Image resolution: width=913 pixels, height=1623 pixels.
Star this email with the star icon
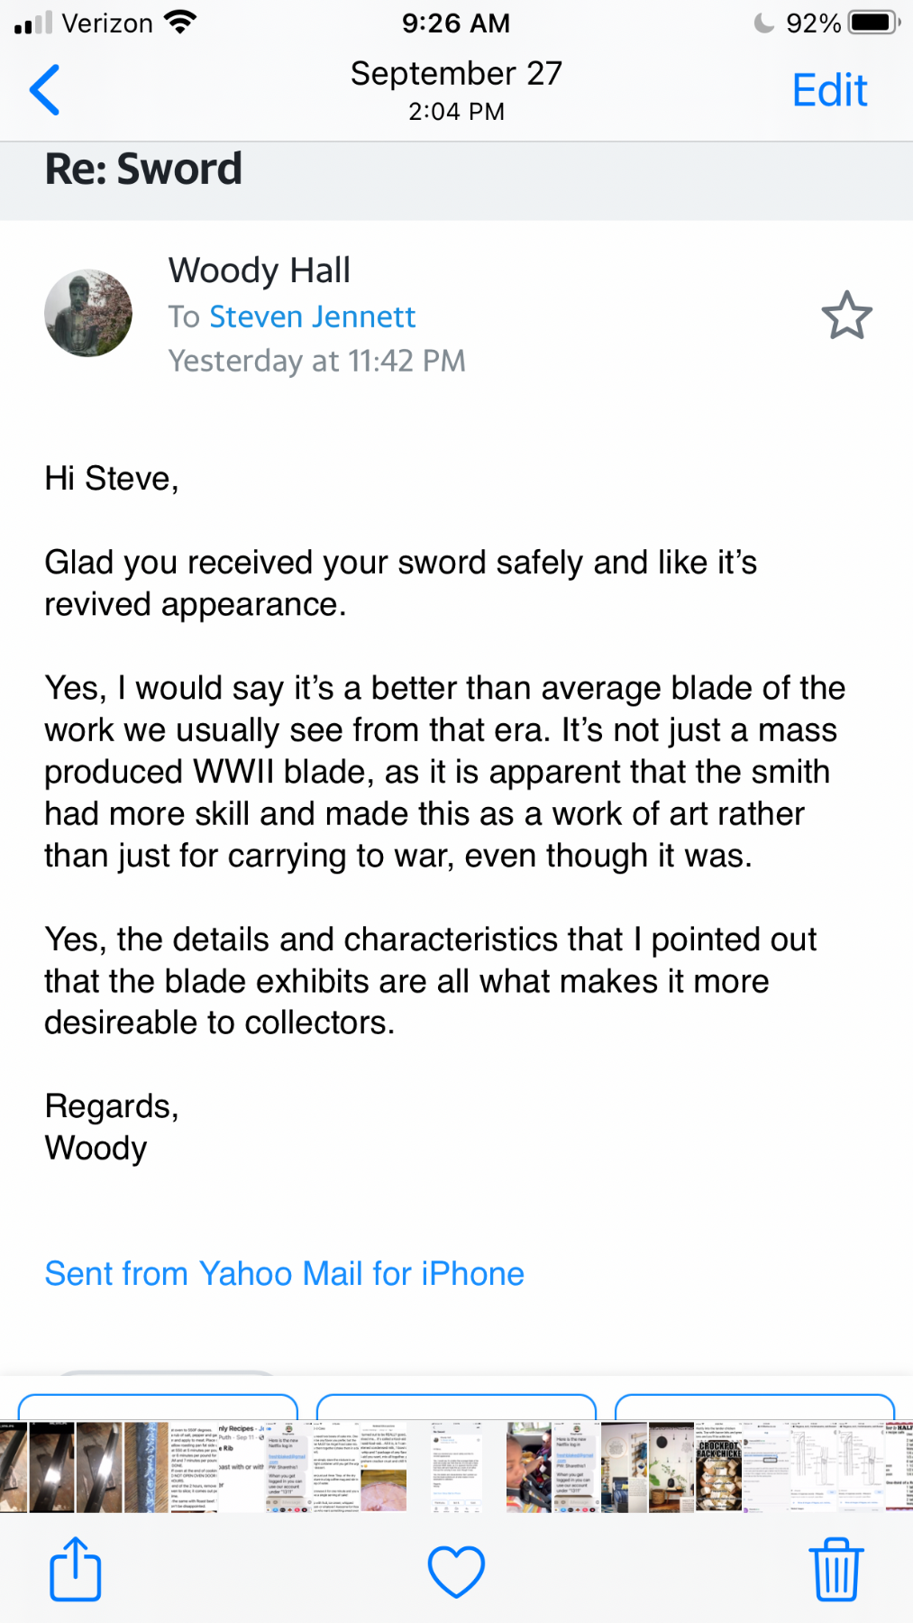click(846, 316)
